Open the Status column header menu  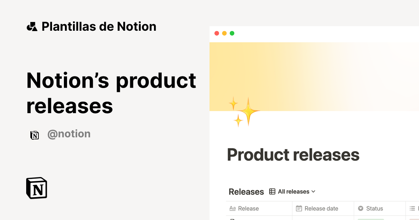pos(374,208)
